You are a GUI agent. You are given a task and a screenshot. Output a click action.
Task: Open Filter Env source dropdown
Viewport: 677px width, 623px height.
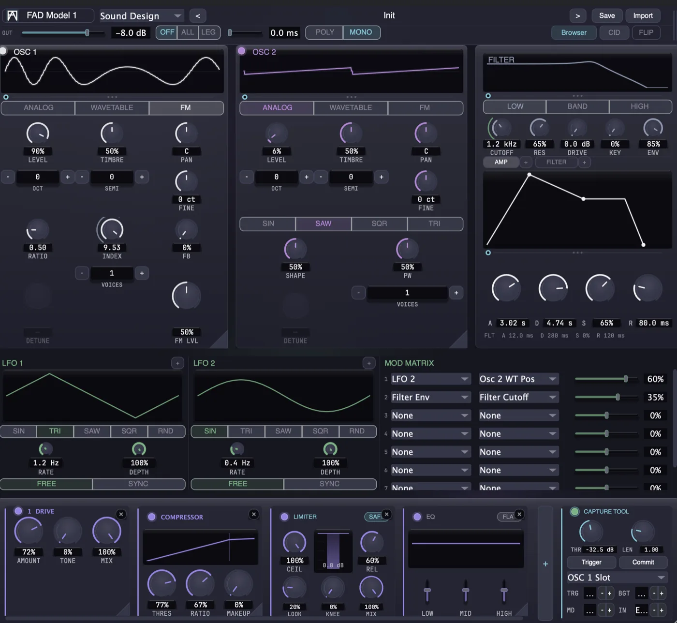click(x=430, y=397)
